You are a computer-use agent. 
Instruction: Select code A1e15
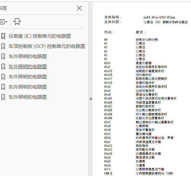108,71
